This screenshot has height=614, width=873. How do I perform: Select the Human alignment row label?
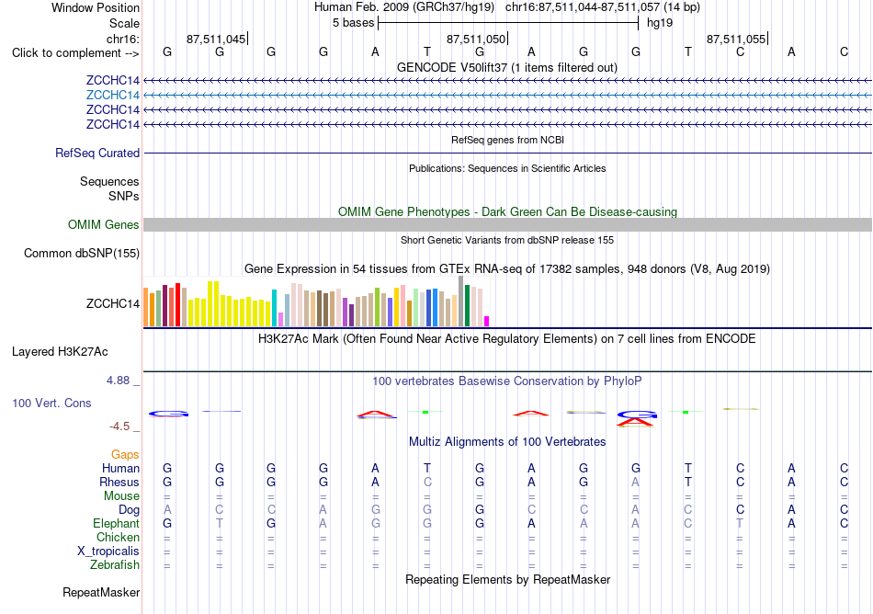click(x=120, y=469)
